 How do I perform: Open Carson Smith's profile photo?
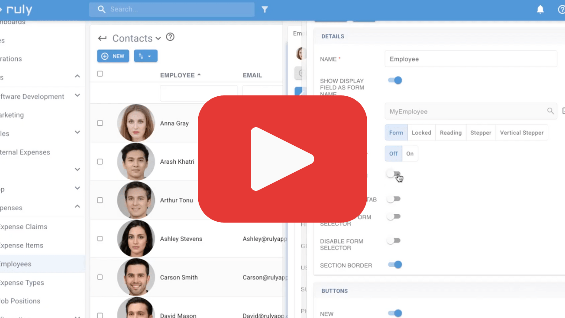coord(136,277)
